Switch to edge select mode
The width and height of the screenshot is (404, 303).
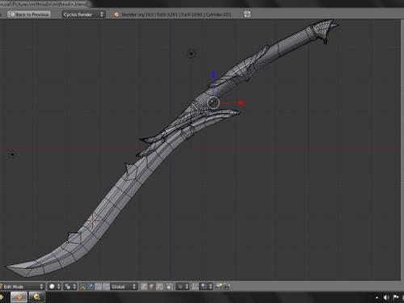point(151,287)
